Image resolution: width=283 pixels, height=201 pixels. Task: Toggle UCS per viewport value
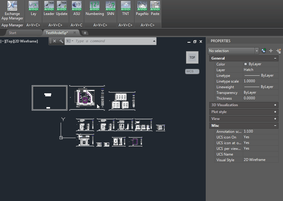tap(261, 148)
